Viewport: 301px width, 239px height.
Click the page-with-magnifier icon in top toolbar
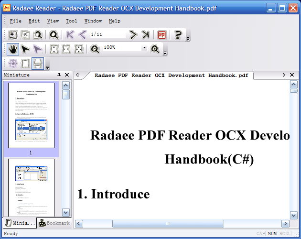(38, 35)
